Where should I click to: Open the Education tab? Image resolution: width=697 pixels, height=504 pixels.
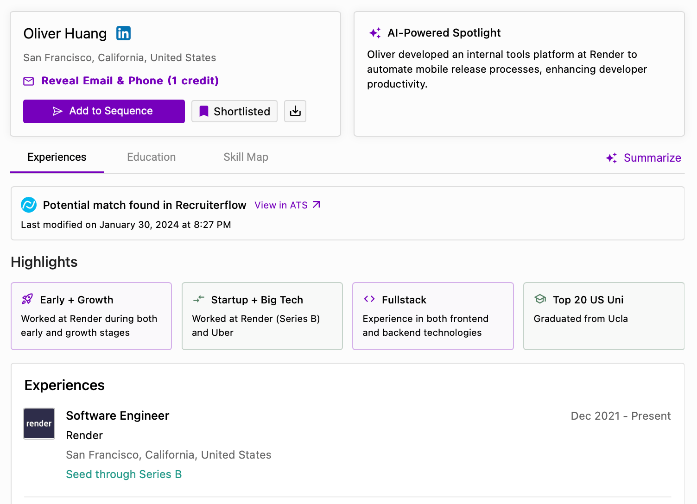(x=152, y=157)
